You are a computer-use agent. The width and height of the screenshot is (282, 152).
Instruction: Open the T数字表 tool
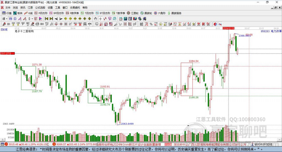118,13
